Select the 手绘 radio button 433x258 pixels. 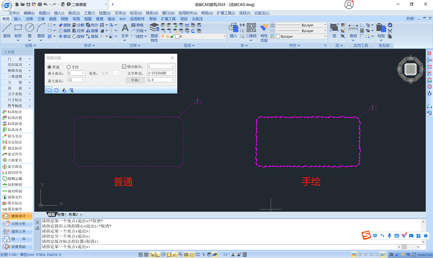click(x=68, y=67)
